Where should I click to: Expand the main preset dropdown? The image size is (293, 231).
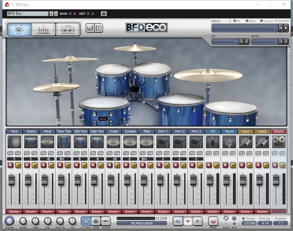(x=245, y=28)
